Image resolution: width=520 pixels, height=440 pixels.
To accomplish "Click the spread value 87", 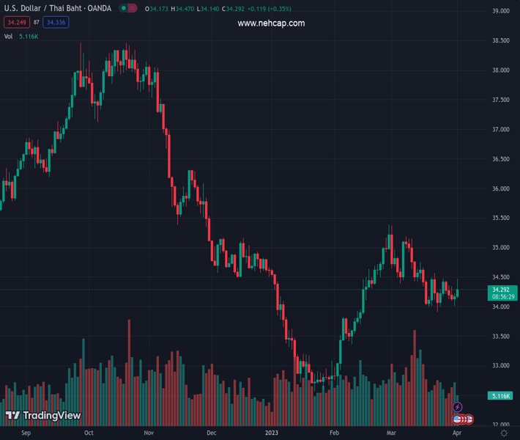I will tap(37, 22).
